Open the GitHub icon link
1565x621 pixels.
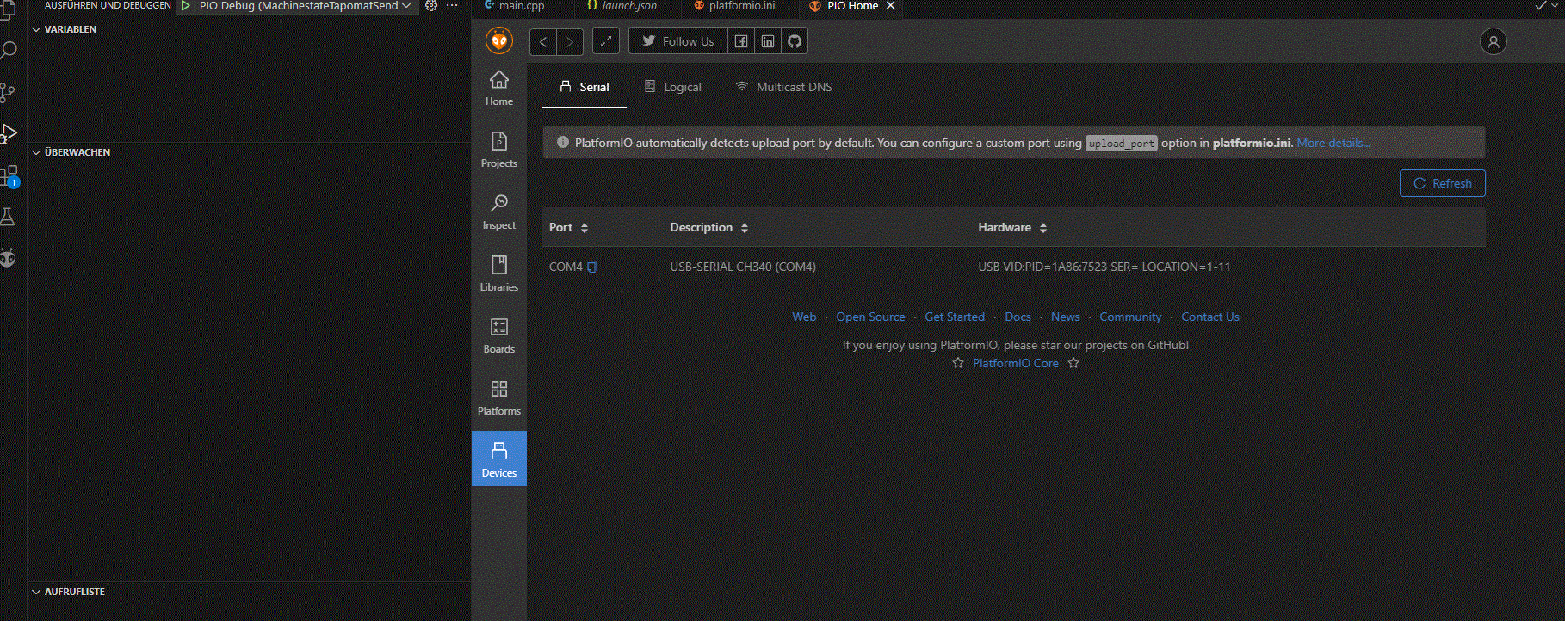click(795, 40)
